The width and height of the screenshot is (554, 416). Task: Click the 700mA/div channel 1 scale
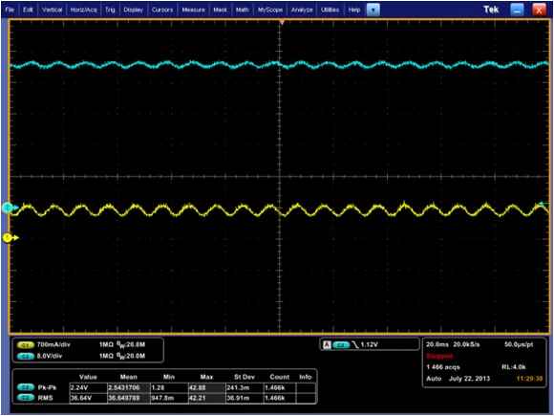[x=53, y=344]
